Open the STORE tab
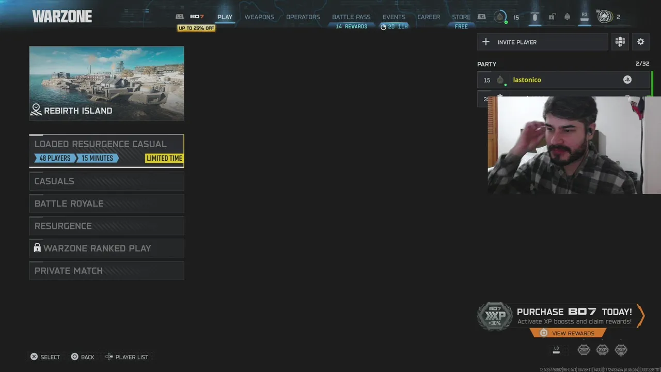661x372 pixels. point(461,17)
